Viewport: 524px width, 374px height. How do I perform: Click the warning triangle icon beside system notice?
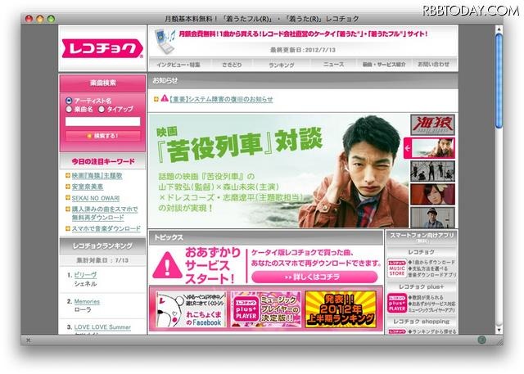tap(154, 99)
